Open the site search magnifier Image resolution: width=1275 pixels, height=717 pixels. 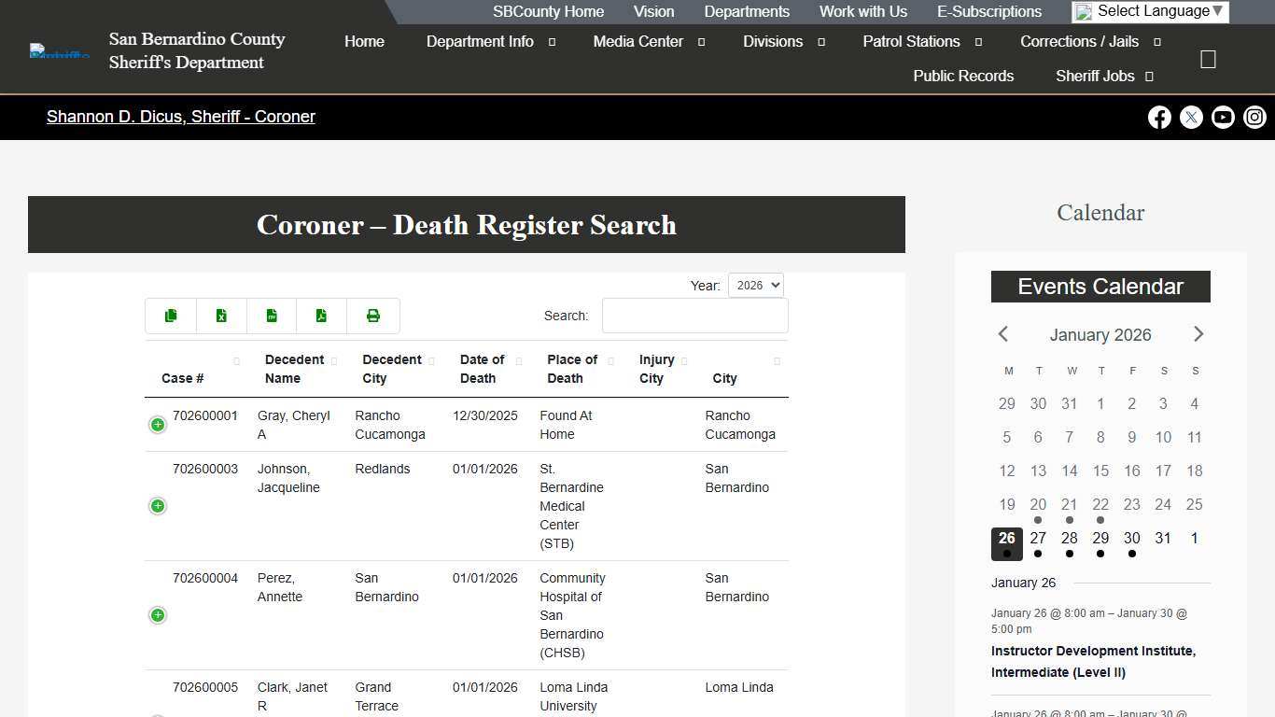[x=1208, y=59]
